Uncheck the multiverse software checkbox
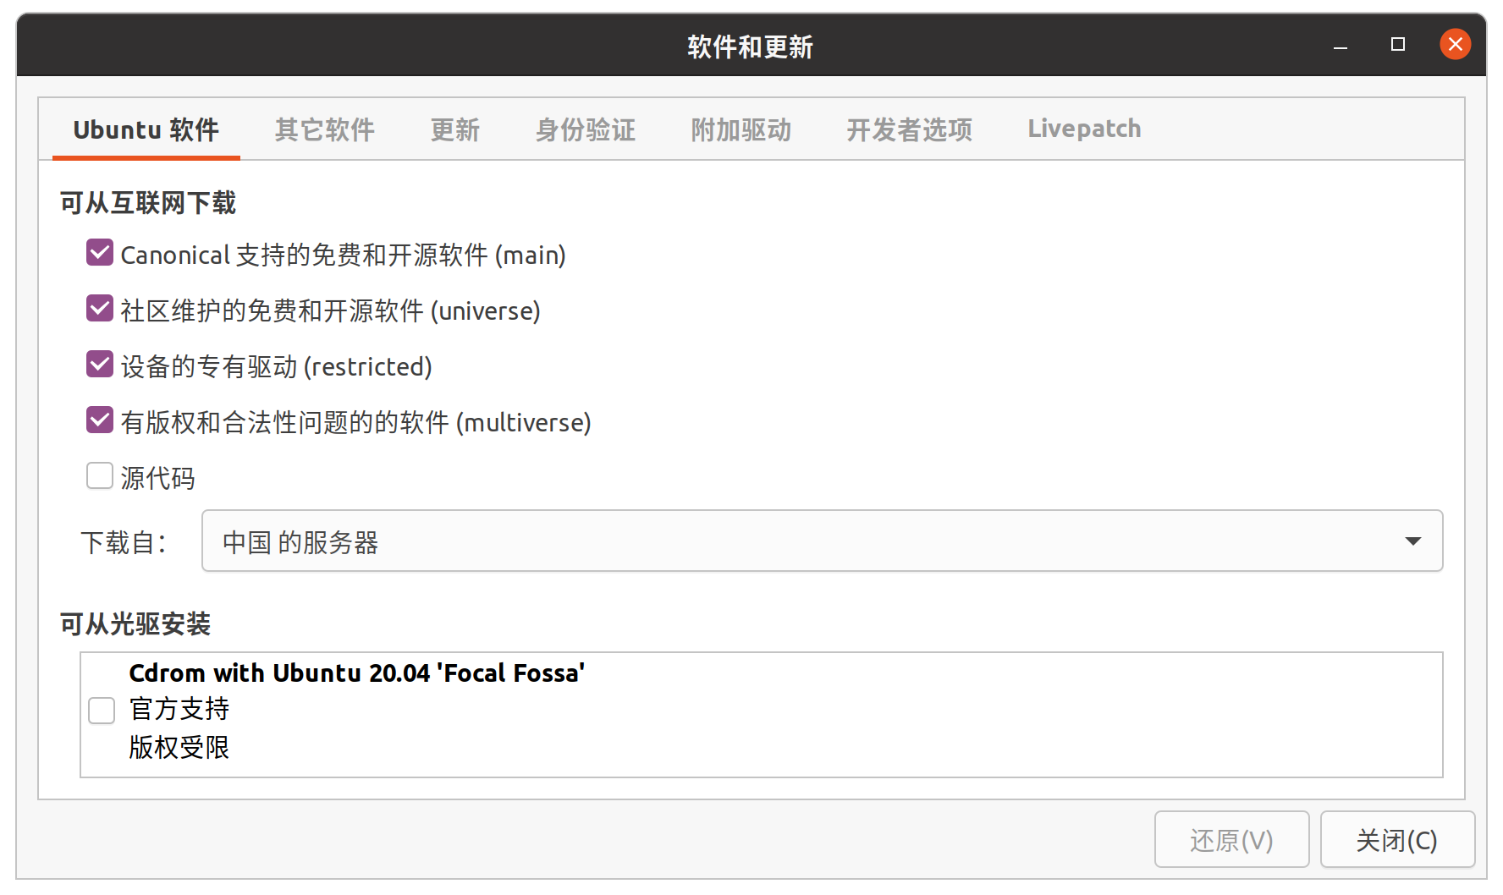The height and width of the screenshot is (895, 1503). pyautogui.click(x=99, y=420)
